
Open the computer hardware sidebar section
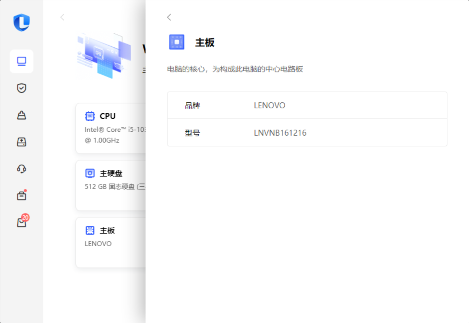pos(22,61)
